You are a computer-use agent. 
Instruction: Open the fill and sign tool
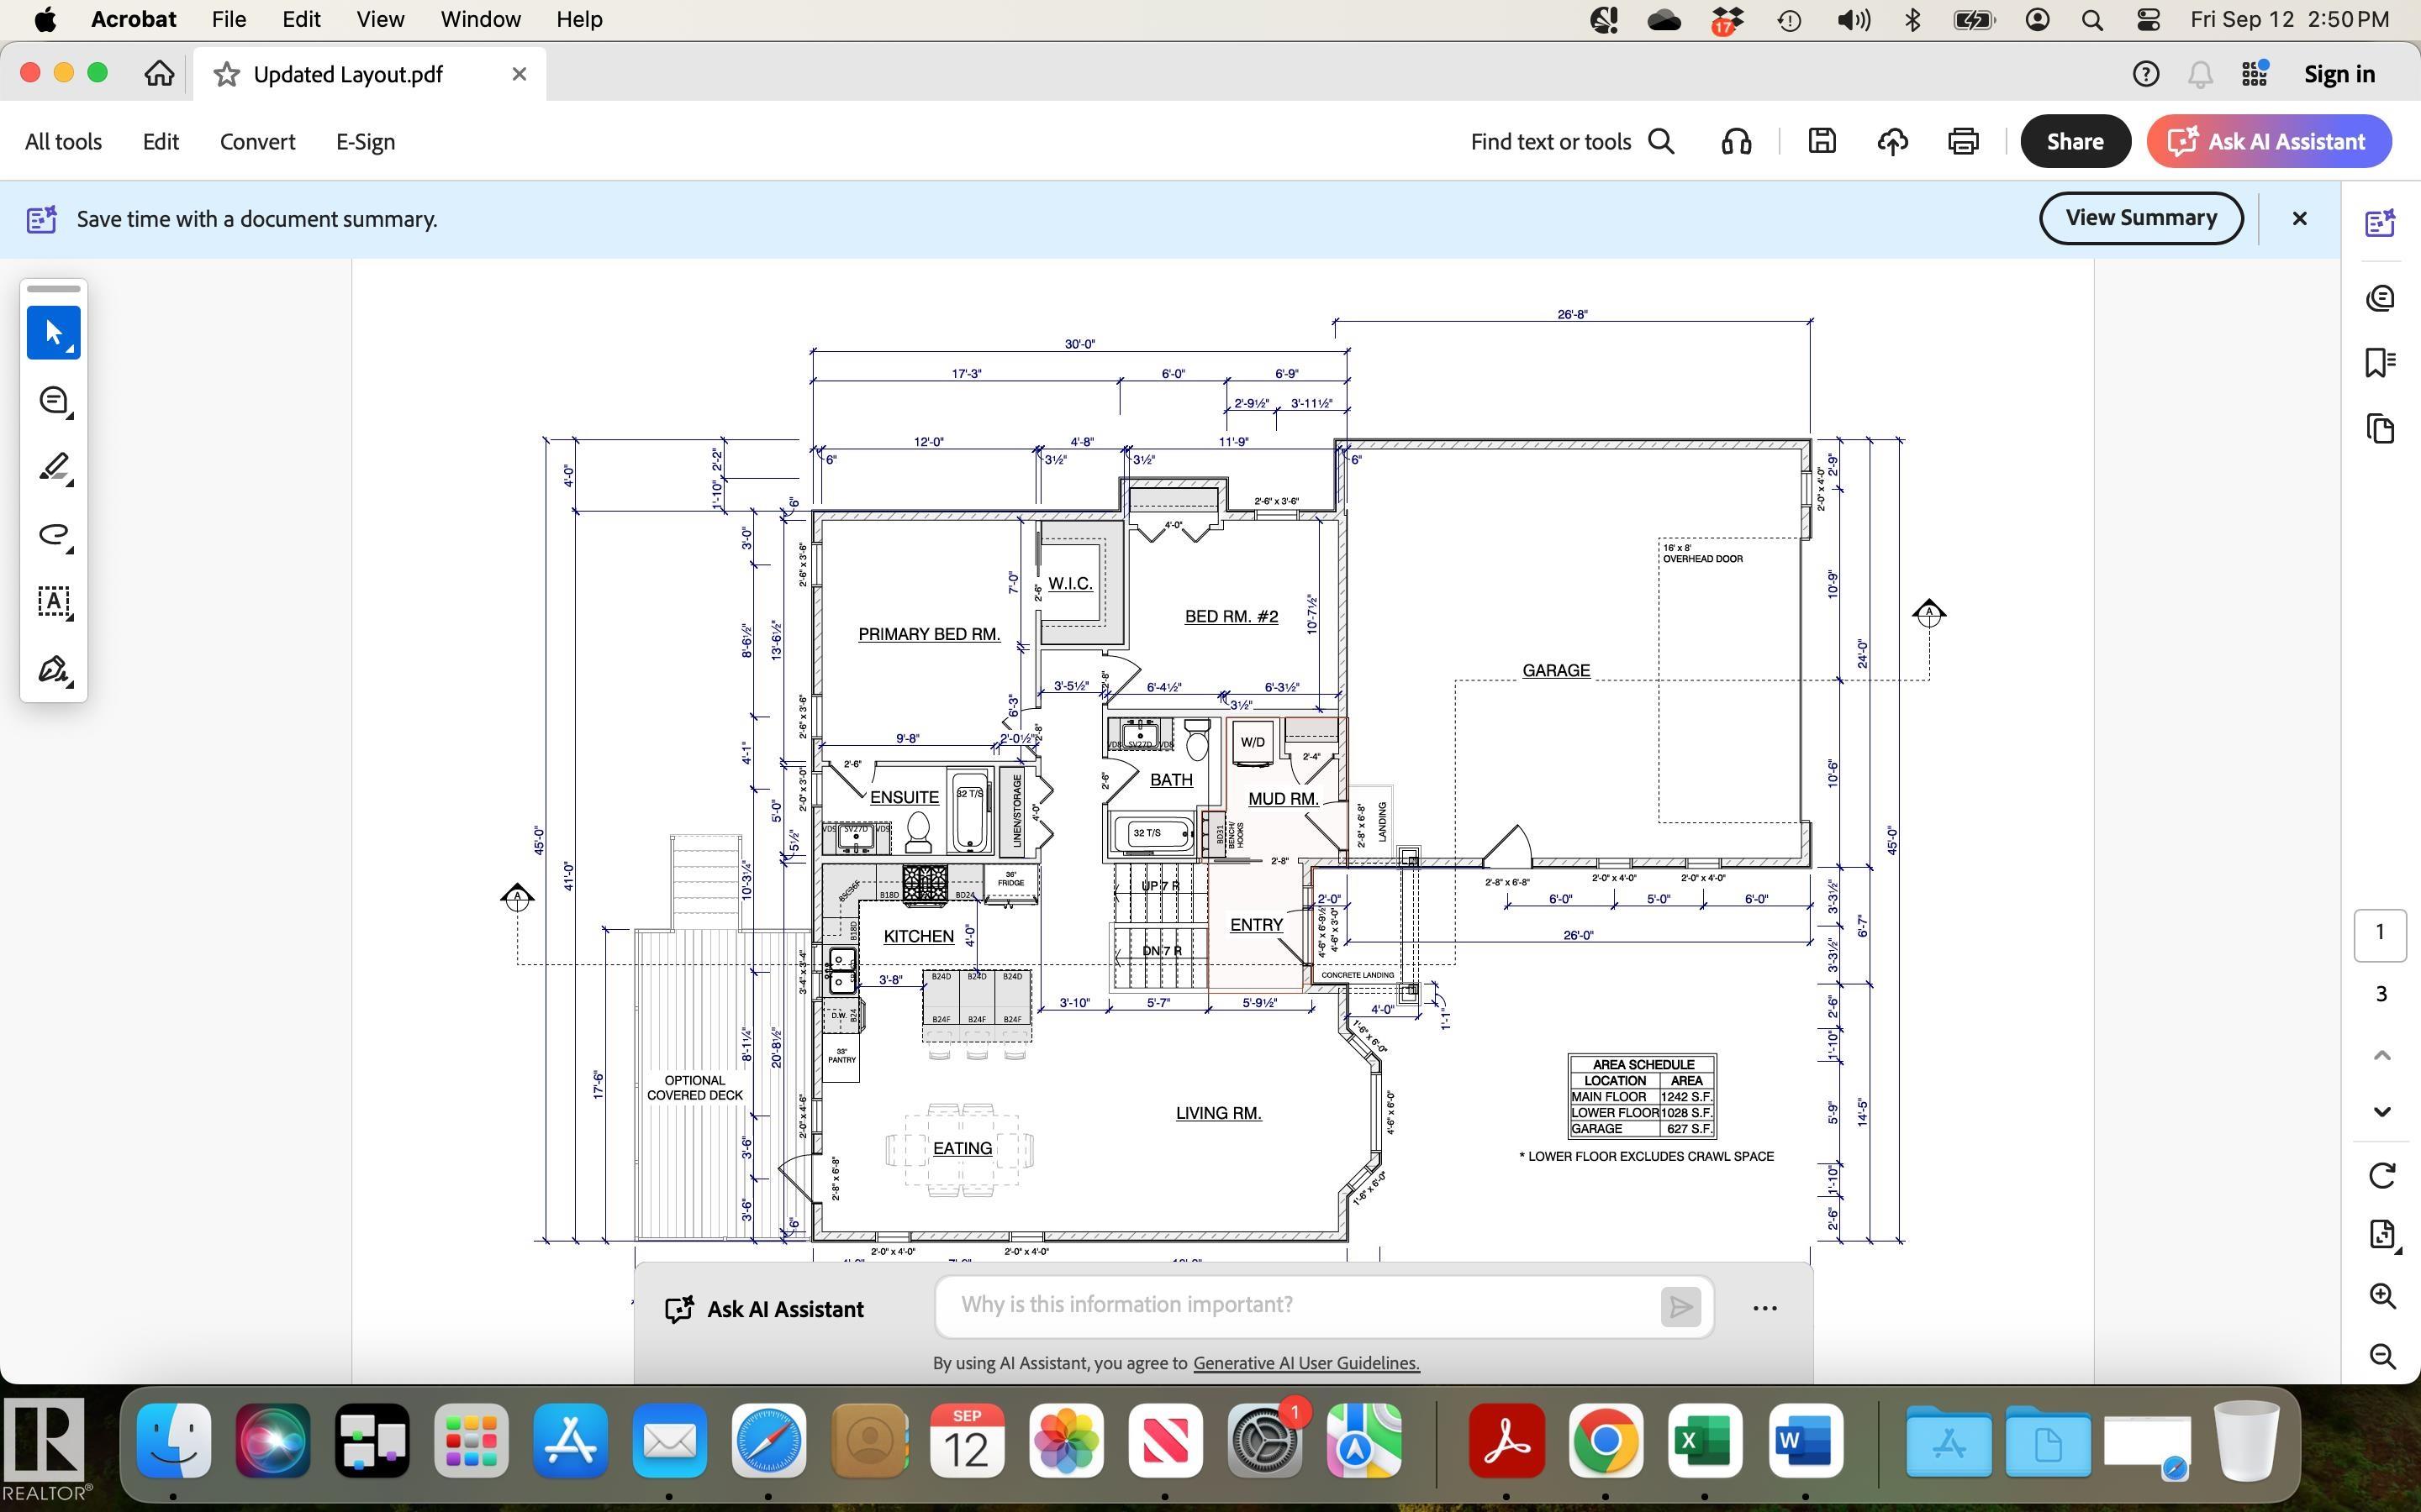pos(53,670)
